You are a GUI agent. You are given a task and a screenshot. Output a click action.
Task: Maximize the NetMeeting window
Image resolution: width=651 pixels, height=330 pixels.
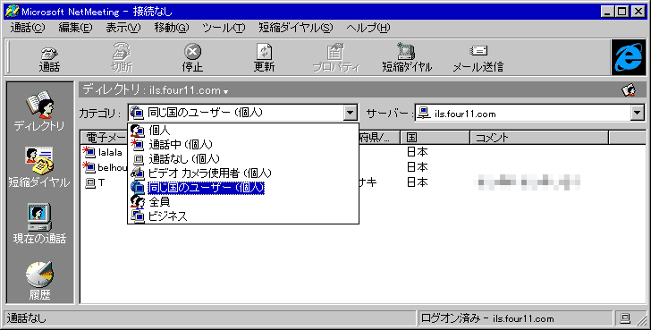click(x=622, y=12)
